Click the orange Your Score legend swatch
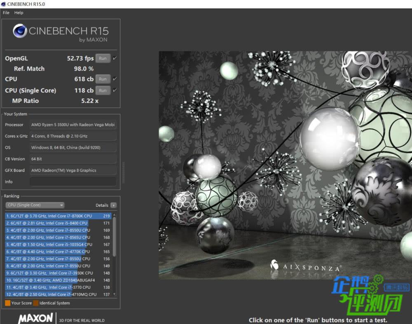The image size is (412, 324). [x=7, y=303]
